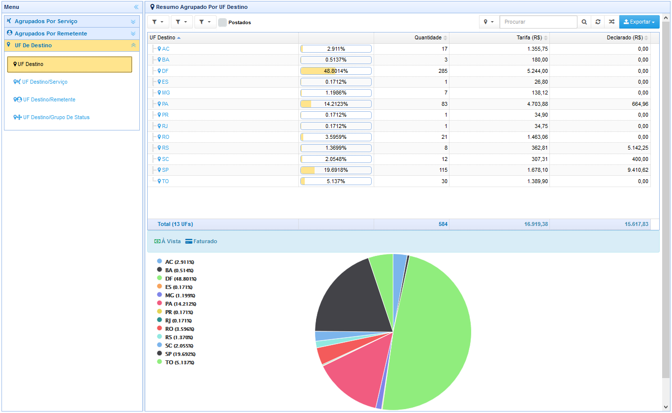Click the scrollbar up arrow

coord(666,18)
